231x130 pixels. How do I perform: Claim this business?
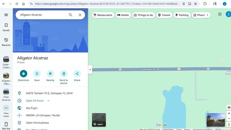[37, 123]
